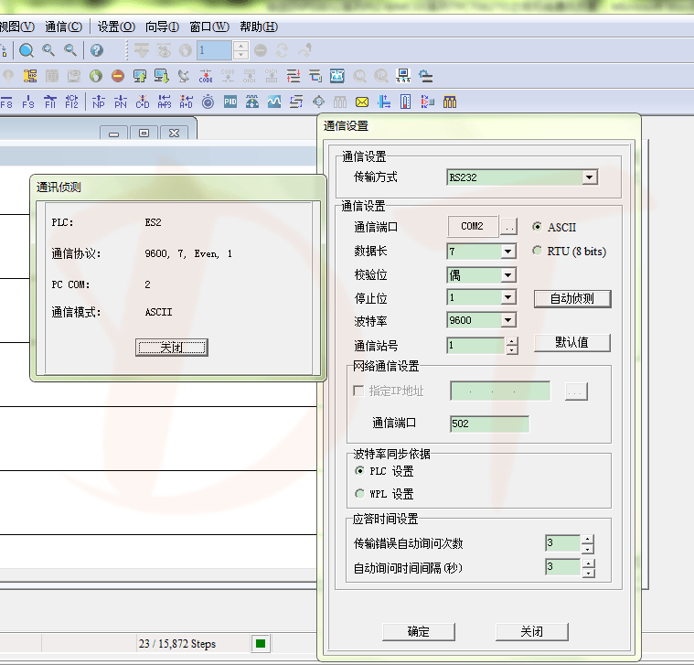Screen dimensions: 694x665
Task: Open the 波特率 9600 baud dropdown
Action: pos(508,319)
